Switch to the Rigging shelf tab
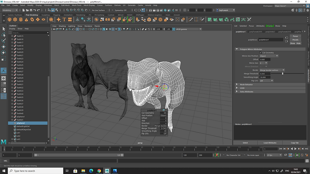 57,15
